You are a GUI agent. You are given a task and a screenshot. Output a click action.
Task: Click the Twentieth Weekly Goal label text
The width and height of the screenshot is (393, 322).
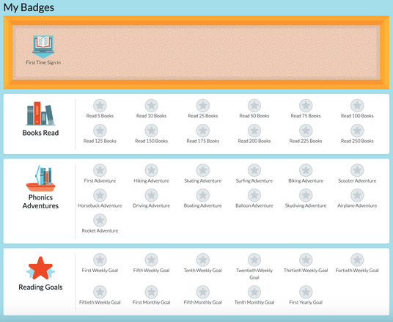[x=254, y=274]
